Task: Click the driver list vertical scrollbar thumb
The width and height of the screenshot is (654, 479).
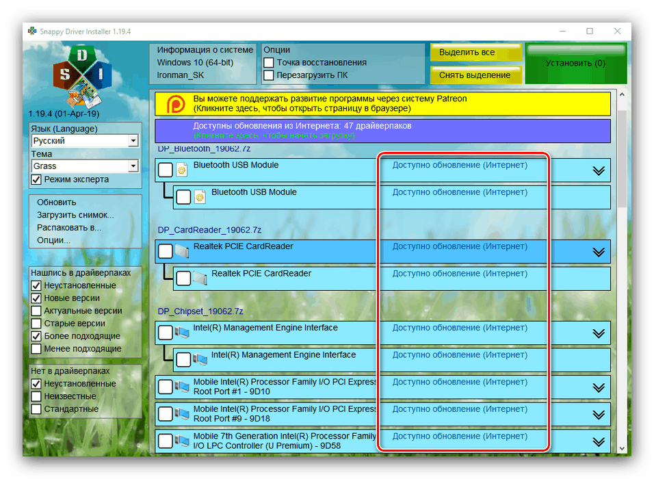Action: coord(622,159)
